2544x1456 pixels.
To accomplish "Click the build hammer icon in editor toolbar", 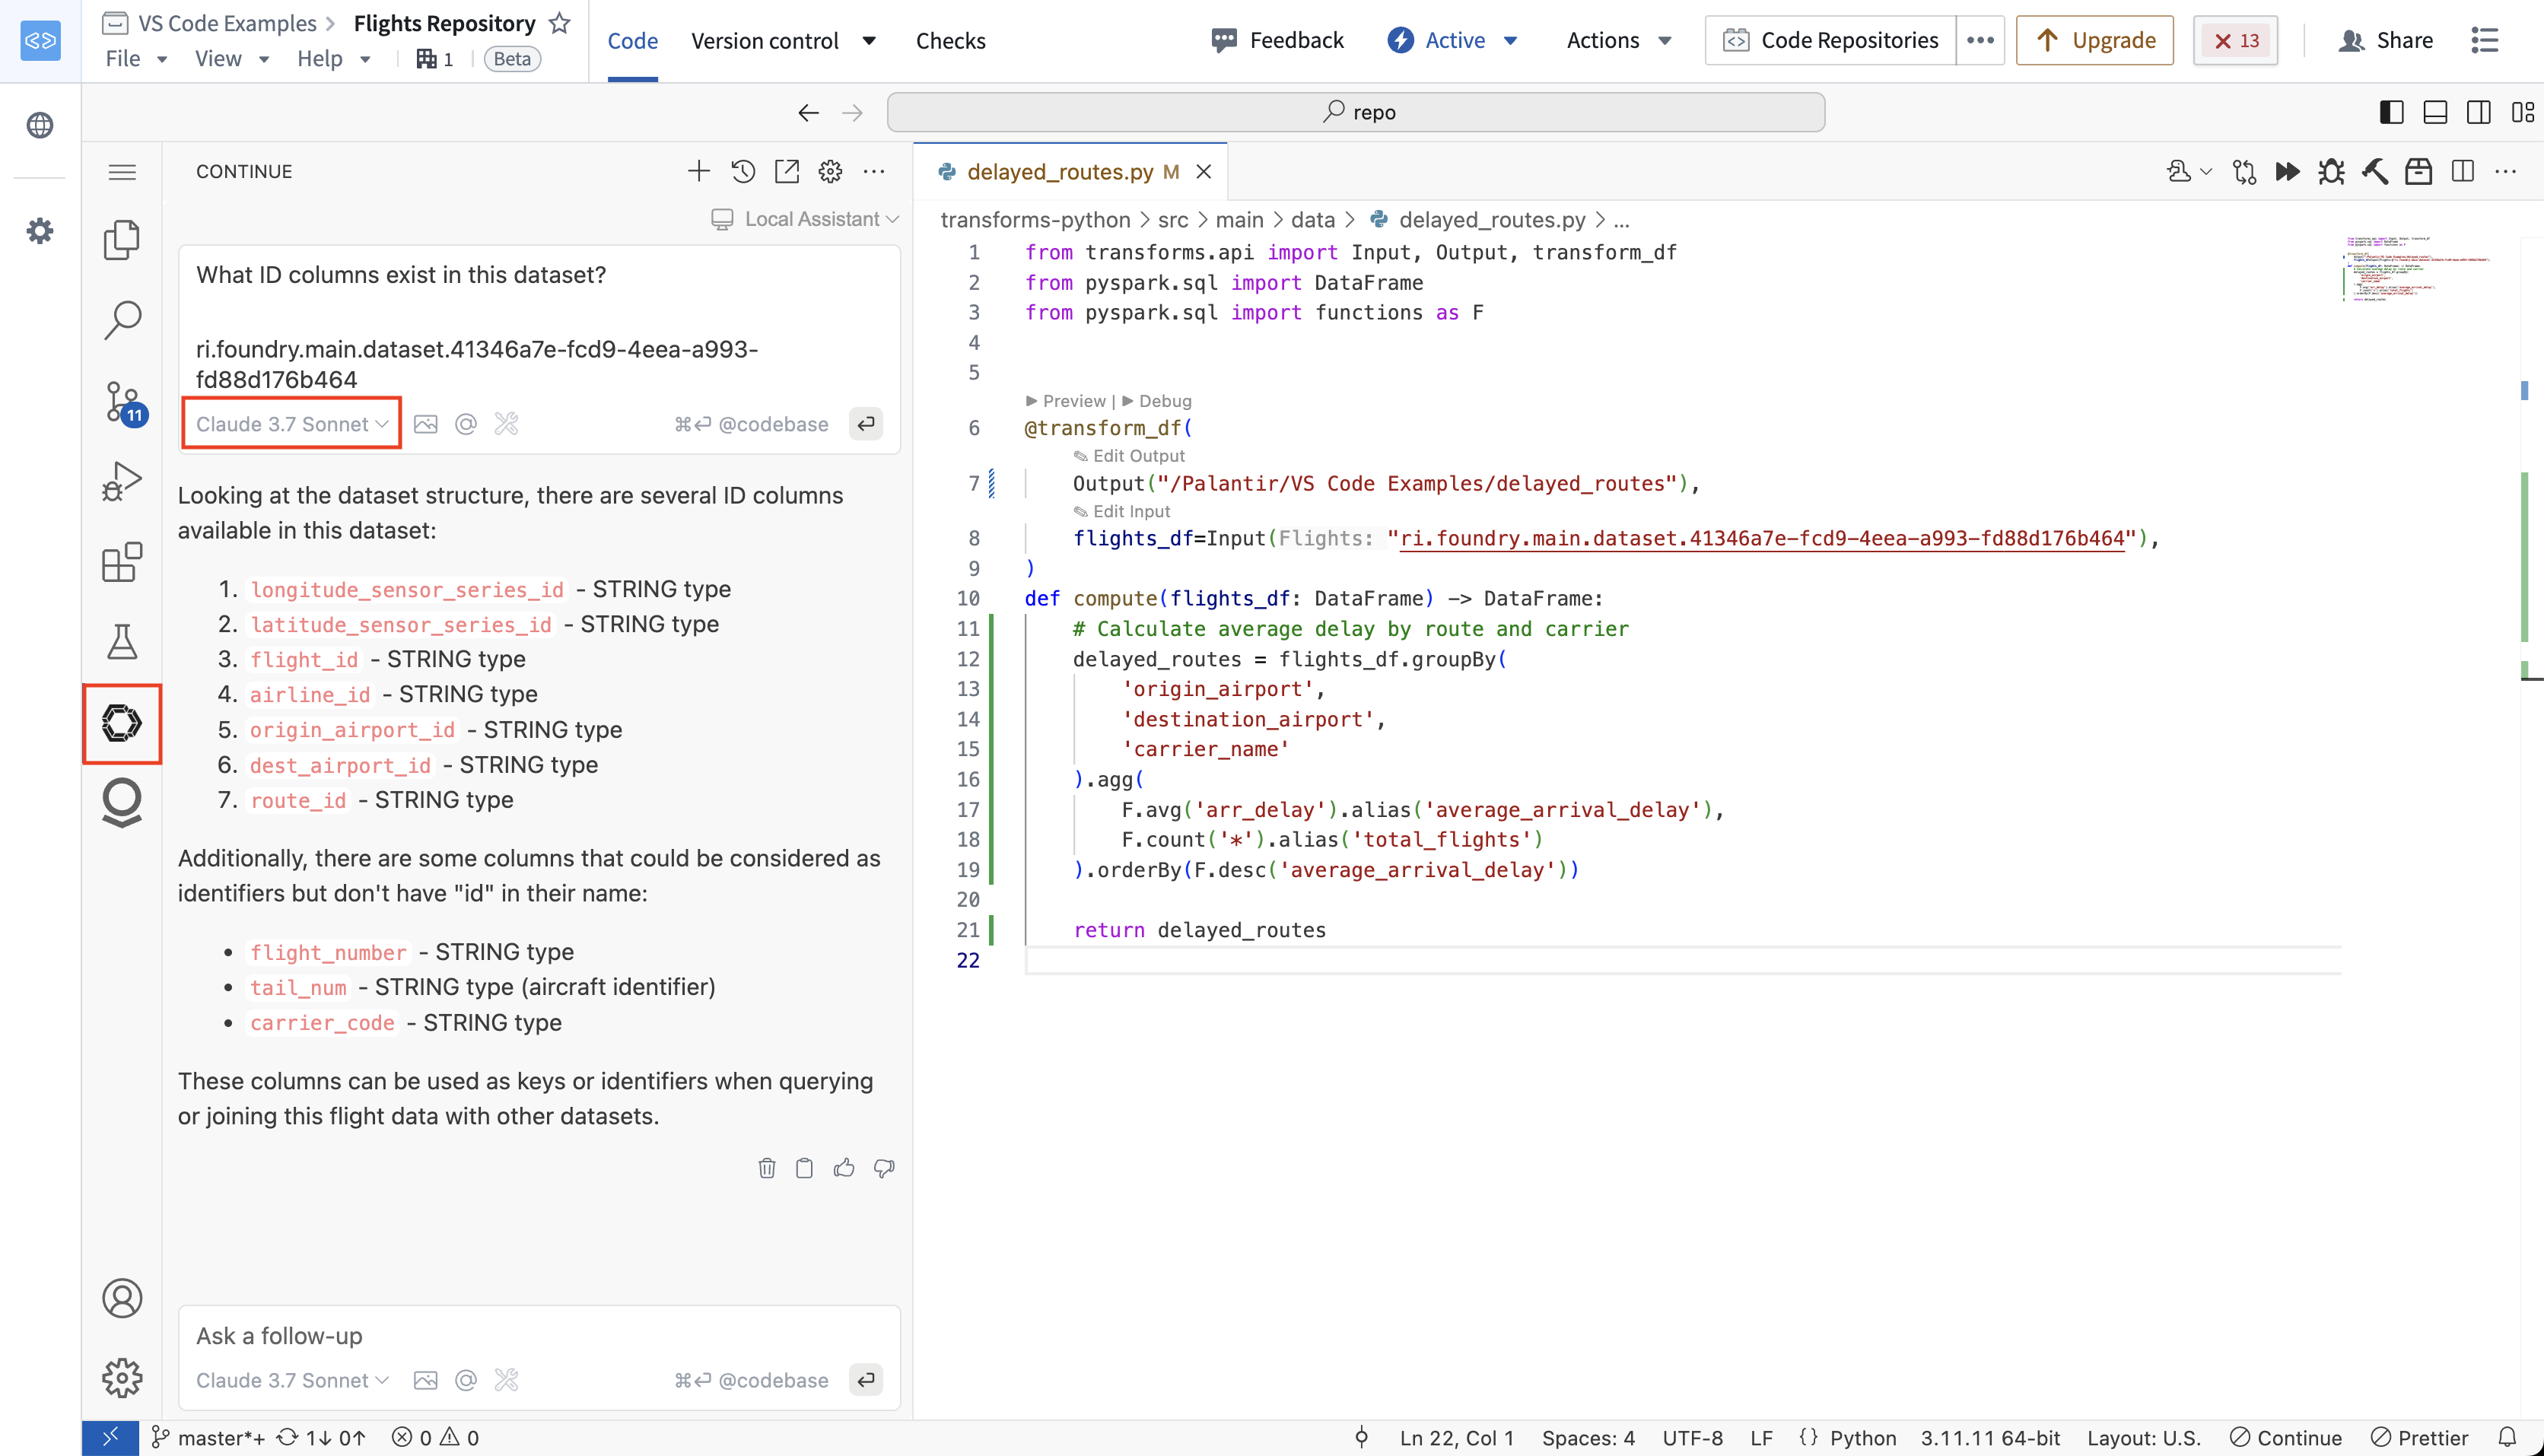I will click(2375, 172).
